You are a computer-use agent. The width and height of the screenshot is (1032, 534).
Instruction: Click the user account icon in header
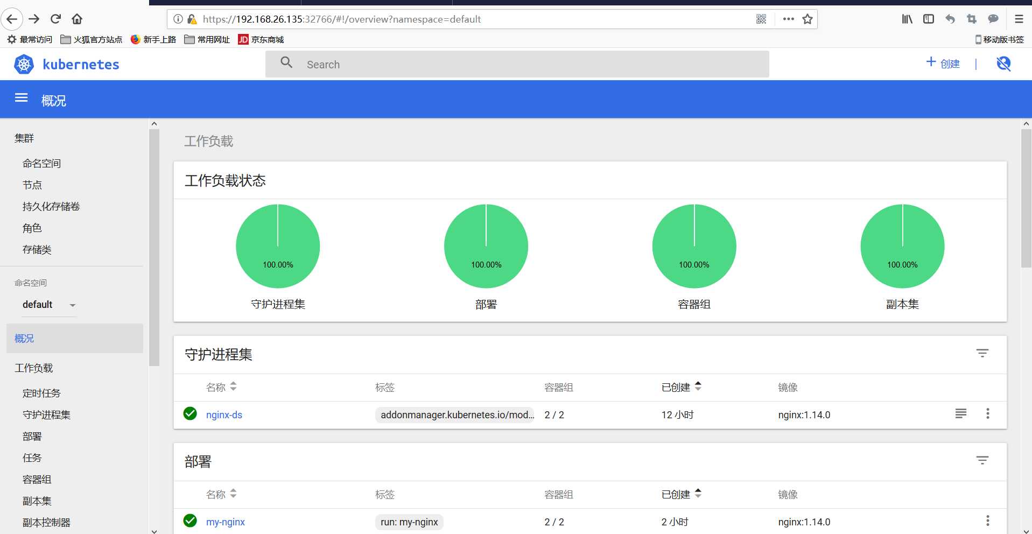click(x=1003, y=64)
